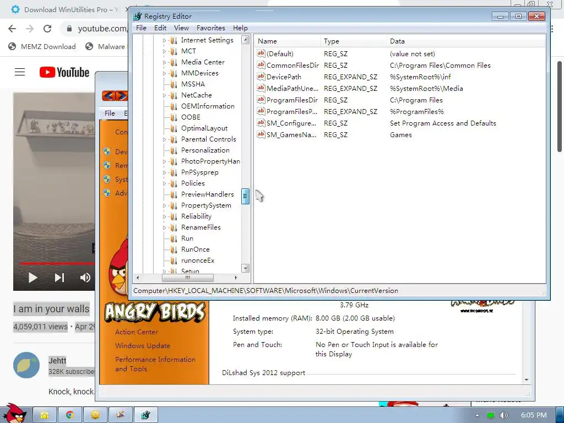Select the Run registry key
Screen dimensions: 564x423
click(x=187, y=238)
